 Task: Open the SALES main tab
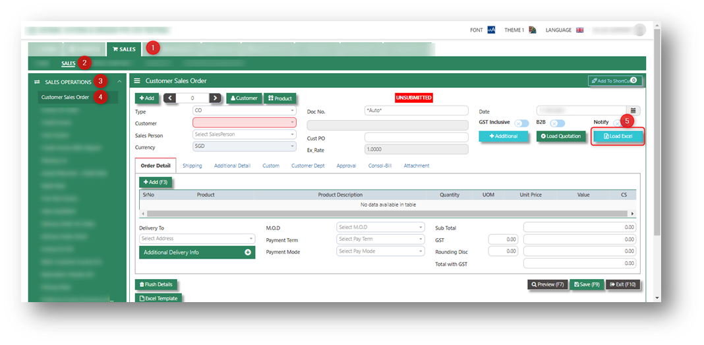pyautogui.click(x=124, y=49)
